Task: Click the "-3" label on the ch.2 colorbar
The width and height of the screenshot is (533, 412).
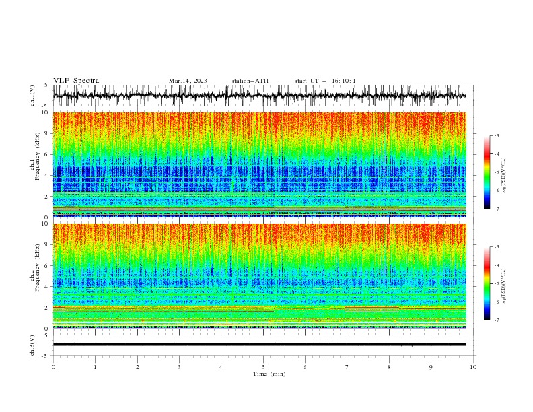Action: (497, 247)
